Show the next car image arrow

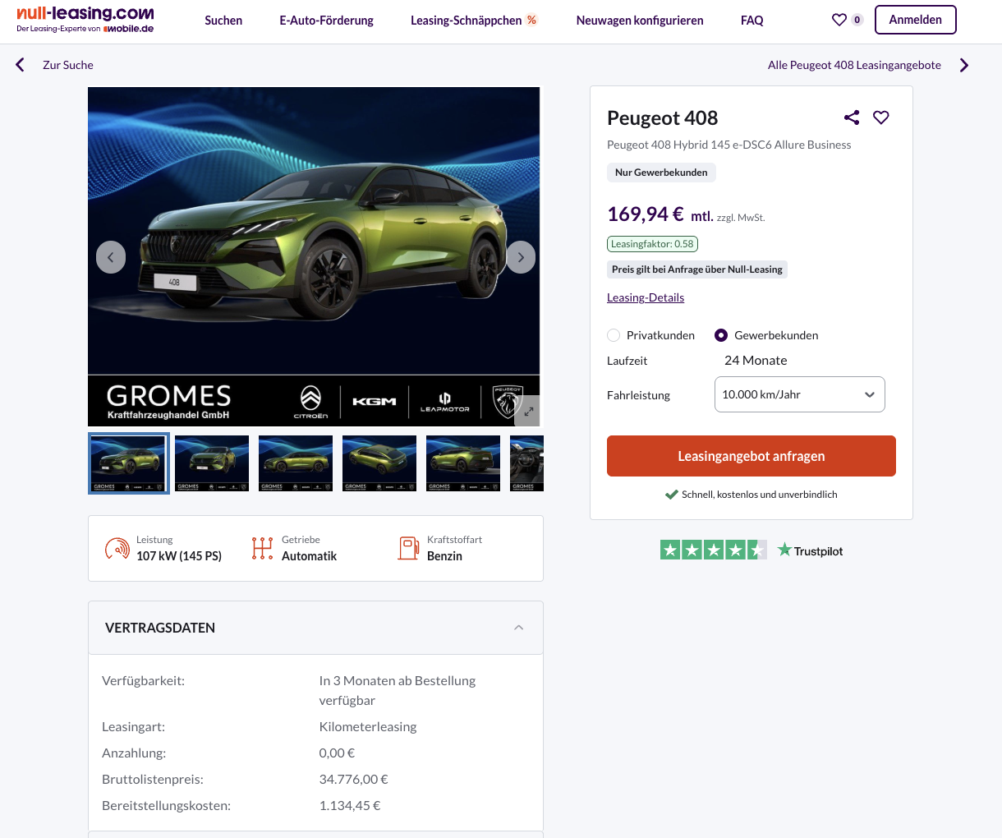point(521,257)
